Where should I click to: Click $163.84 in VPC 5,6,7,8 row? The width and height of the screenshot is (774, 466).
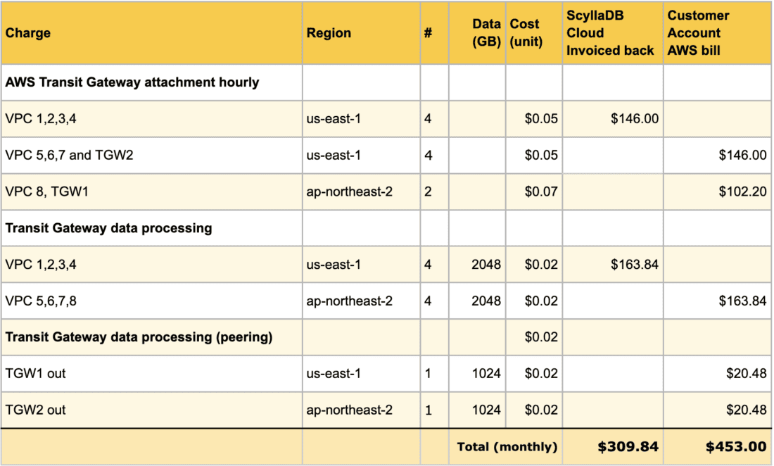click(x=718, y=301)
